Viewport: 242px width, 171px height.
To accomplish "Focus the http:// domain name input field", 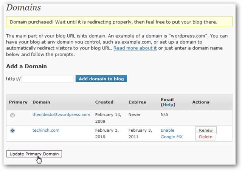I will click(47, 79).
